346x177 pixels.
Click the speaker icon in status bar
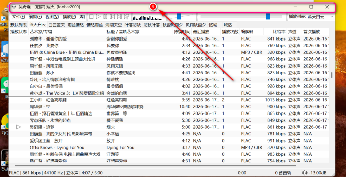coord(305,173)
